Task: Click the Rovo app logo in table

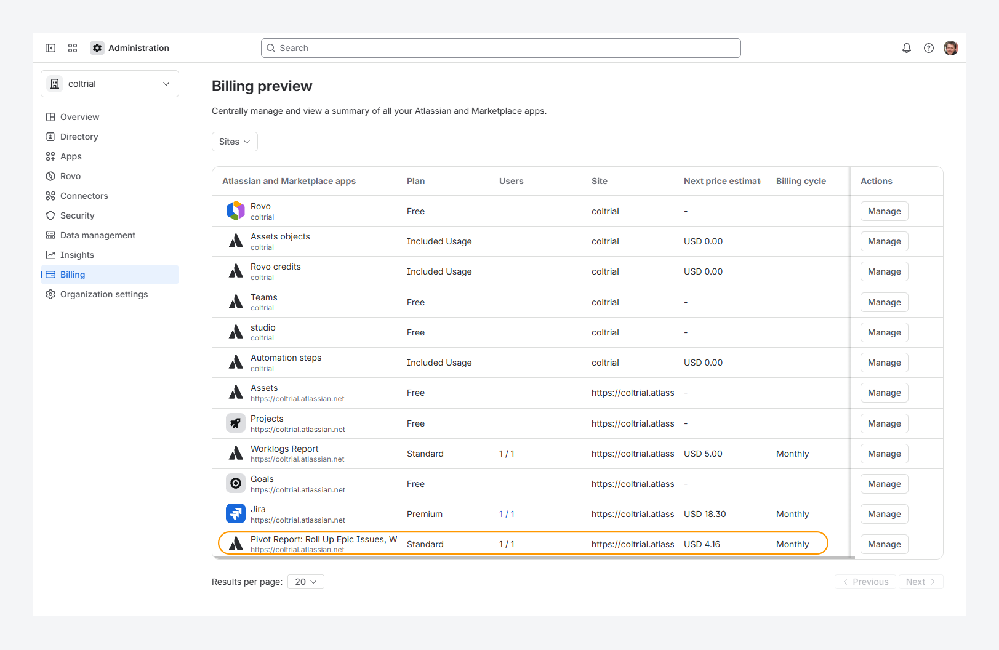Action: pyautogui.click(x=236, y=211)
